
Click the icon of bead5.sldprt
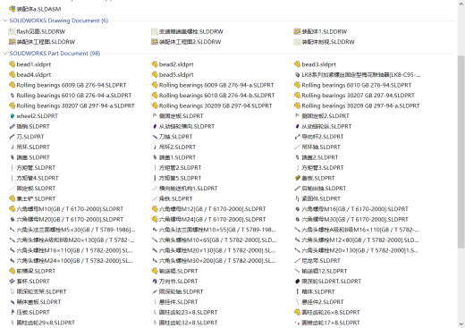click(155, 75)
